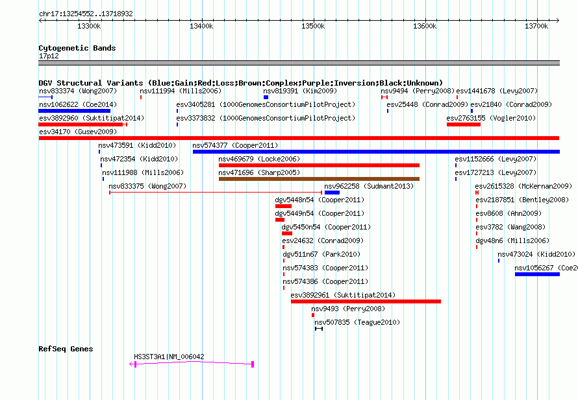
Task: Open nsv9494 (Perry2008) label
Action: click(418, 91)
